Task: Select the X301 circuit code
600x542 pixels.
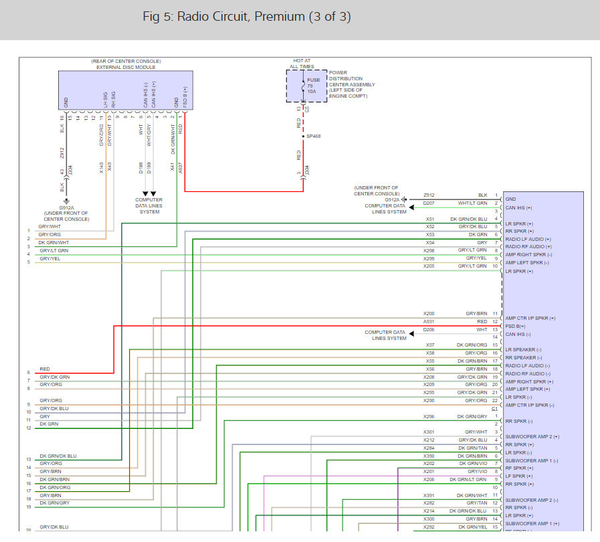Action: 429,432
